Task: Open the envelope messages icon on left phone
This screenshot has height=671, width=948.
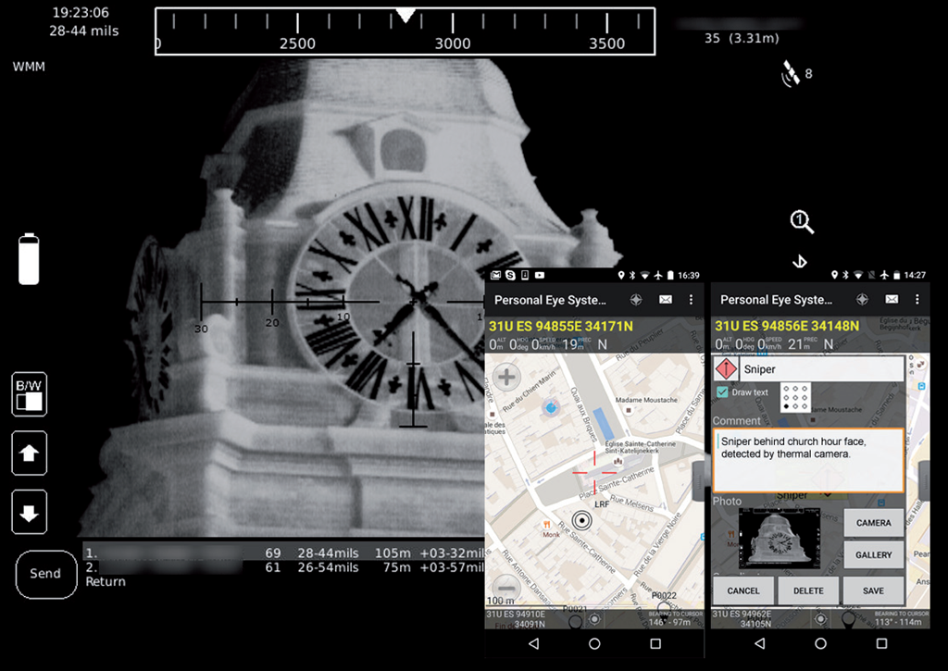Action: click(x=666, y=300)
